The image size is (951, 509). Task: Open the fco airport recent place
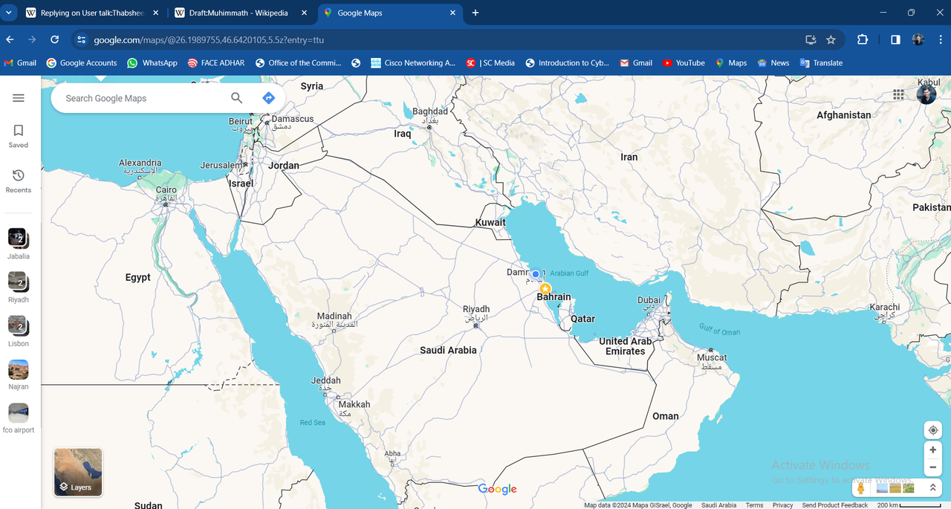[19, 418]
